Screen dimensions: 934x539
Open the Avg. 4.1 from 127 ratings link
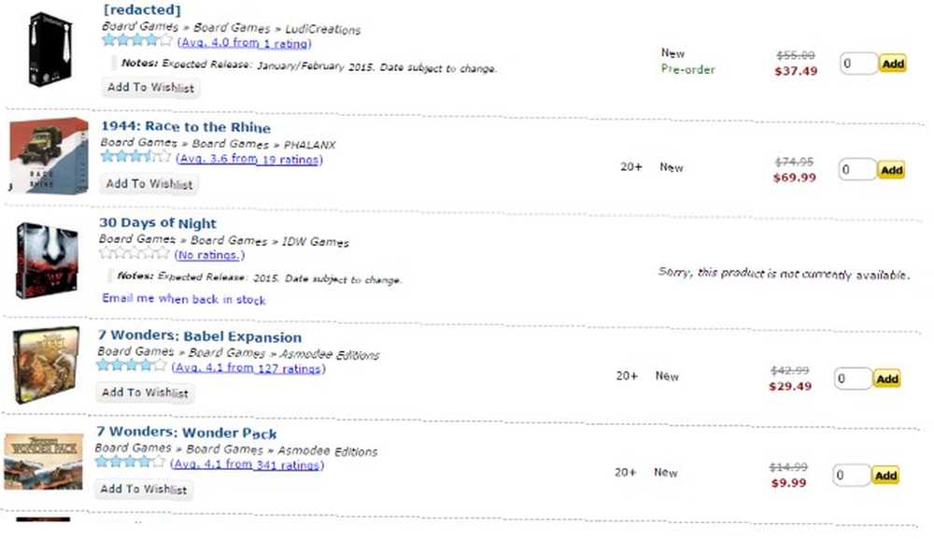click(x=248, y=368)
